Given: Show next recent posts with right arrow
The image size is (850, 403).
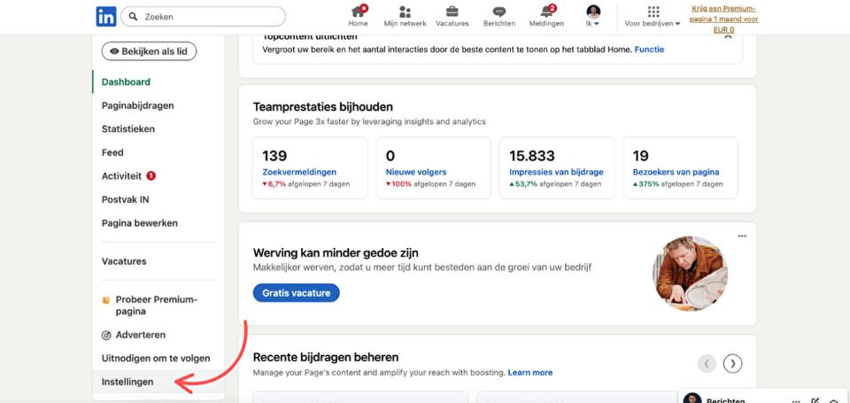Looking at the screenshot, I should [732, 363].
